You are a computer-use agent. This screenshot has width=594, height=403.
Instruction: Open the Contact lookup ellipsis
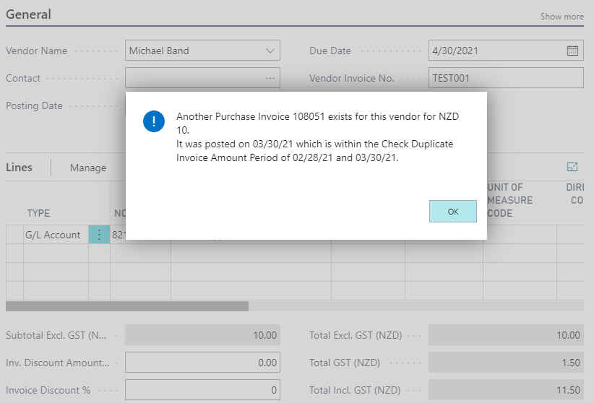270,78
